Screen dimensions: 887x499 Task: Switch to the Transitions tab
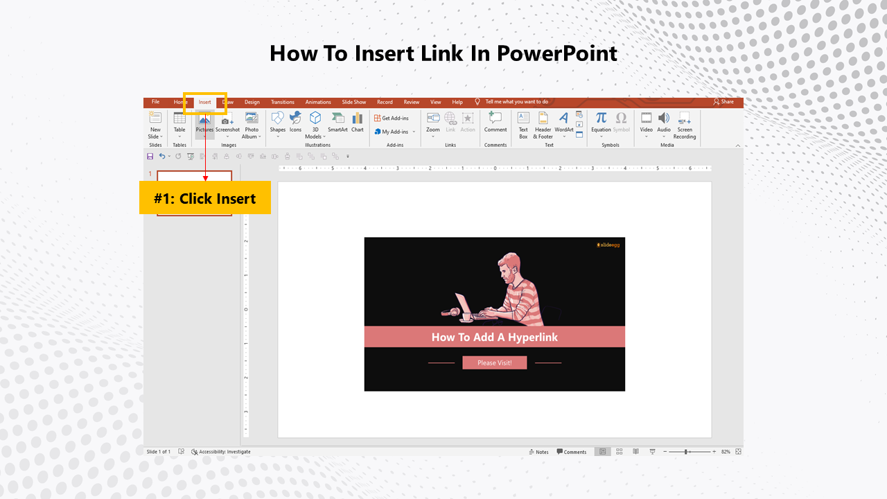point(283,102)
